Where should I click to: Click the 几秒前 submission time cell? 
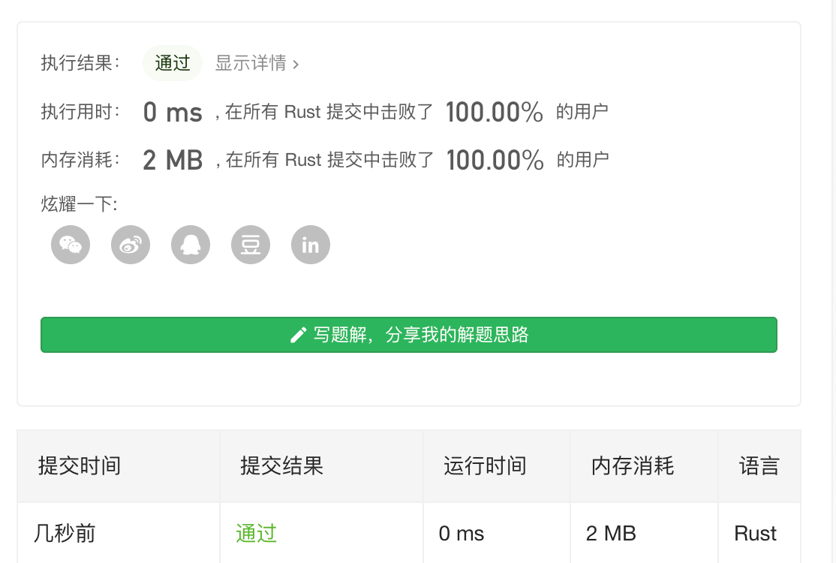tap(65, 533)
